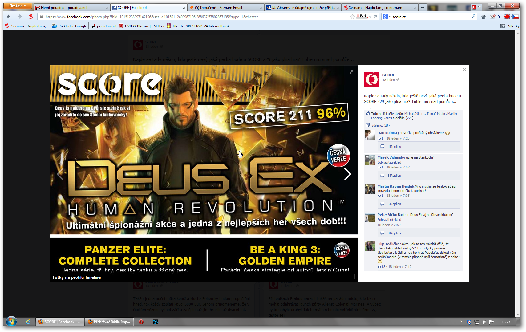Open new tab with plus button
The height and width of the screenshot is (332, 526).
[x=423, y=8]
